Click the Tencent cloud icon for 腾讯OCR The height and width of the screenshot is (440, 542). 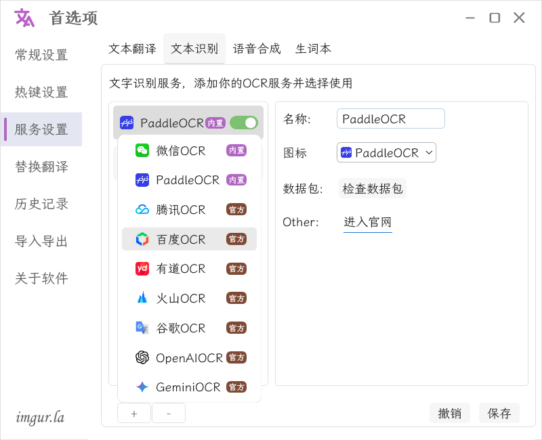click(142, 209)
